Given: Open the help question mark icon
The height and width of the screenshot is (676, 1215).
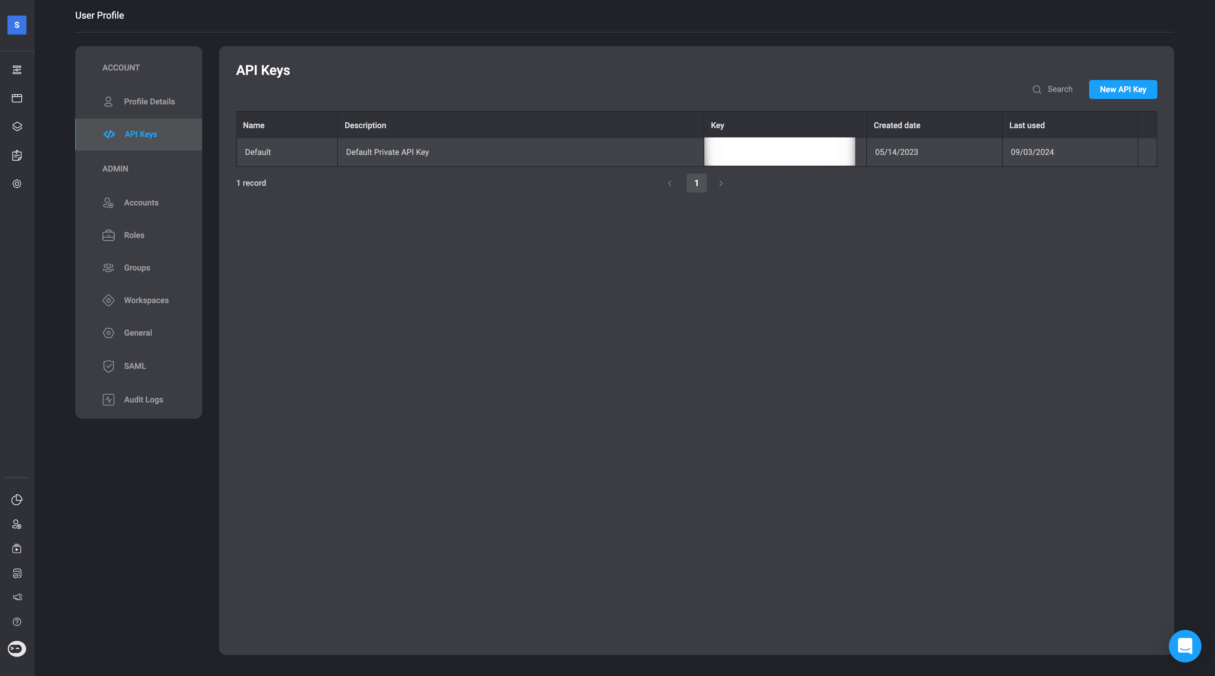Looking at the screenshot, I should point(17,622).
